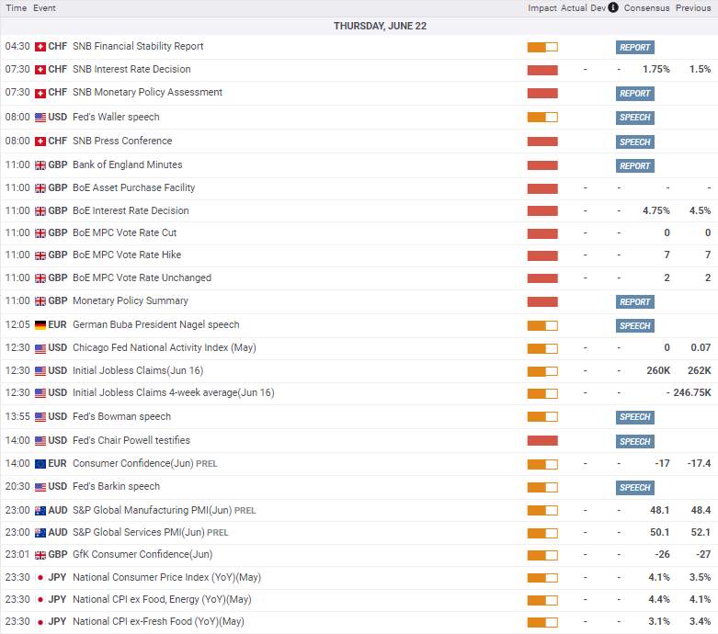Open S&P Global Manufacturing PMI(Jun) event
The width and height of the screenshot is (718, 634).
click(x=164, y=510)
